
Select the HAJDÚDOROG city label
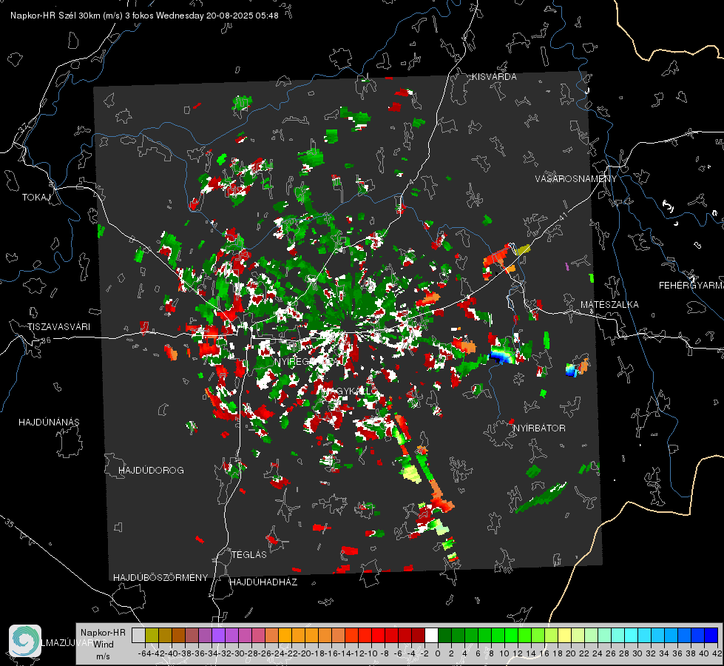click(151, 471)
